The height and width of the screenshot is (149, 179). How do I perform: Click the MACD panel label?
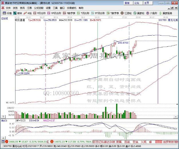(4, 121)
